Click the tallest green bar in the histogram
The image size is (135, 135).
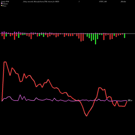(x=96, y=39)
